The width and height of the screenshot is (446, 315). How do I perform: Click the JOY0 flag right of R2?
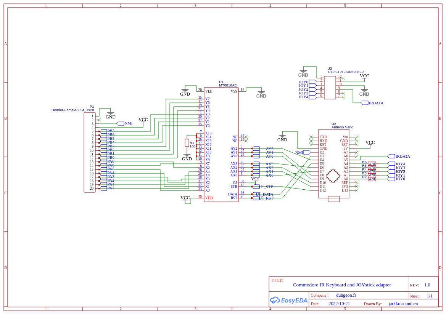(x=396, y=179)
